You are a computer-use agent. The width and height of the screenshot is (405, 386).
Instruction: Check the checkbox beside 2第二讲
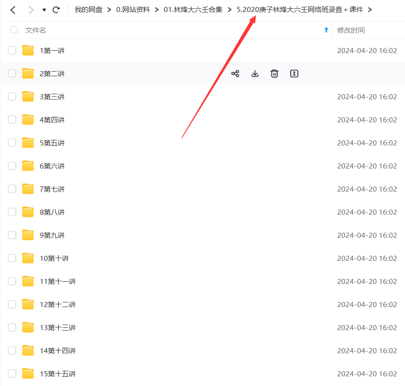pyautogui.click(x=12, y=73)
